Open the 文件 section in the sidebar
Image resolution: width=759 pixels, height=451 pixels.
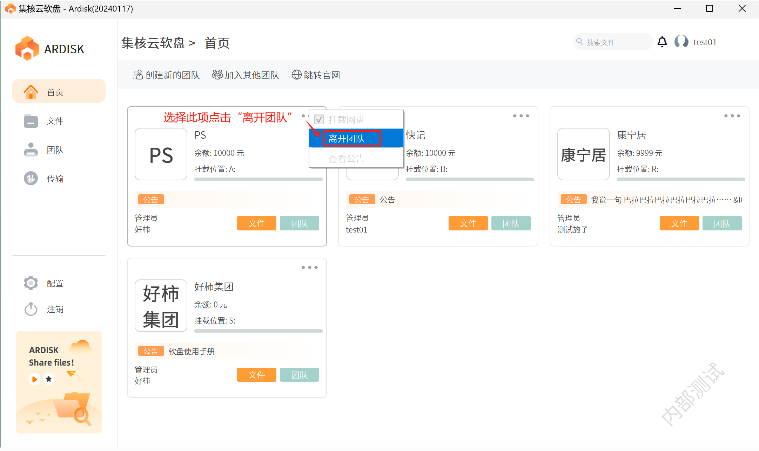pos(55,121)
